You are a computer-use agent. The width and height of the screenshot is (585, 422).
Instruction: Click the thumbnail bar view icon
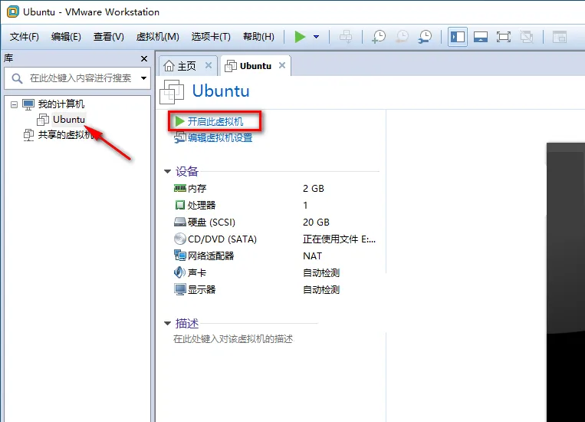pyautogui.click(x=481, y=37)
